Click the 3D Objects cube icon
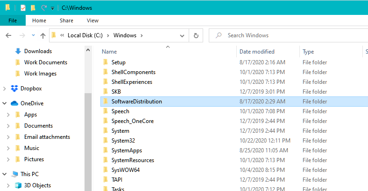Image resolution: width=368 pixels, height=191 pixels. [18, 185]
